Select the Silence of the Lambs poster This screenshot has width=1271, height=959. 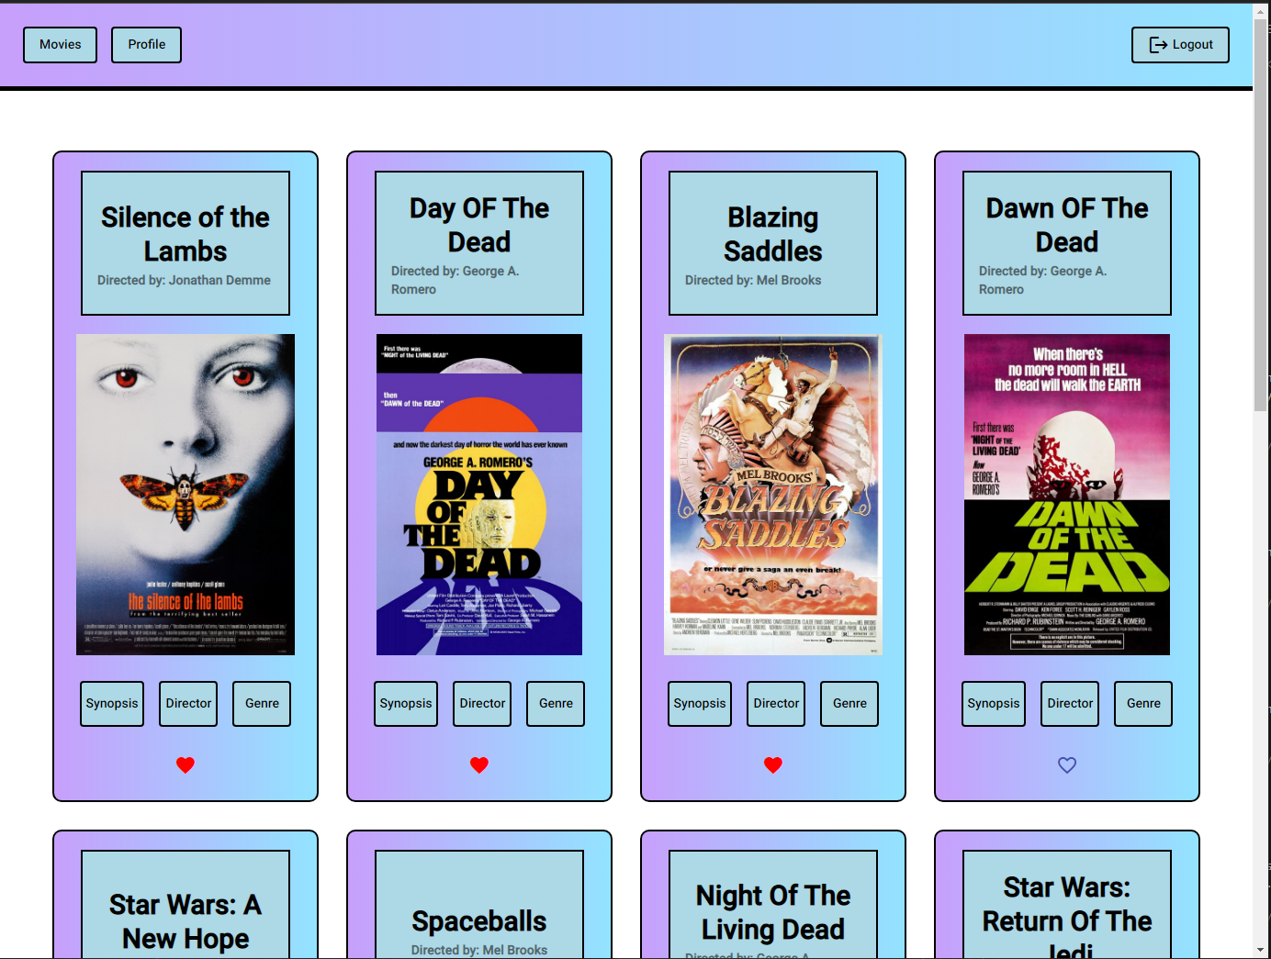point(186,495)
